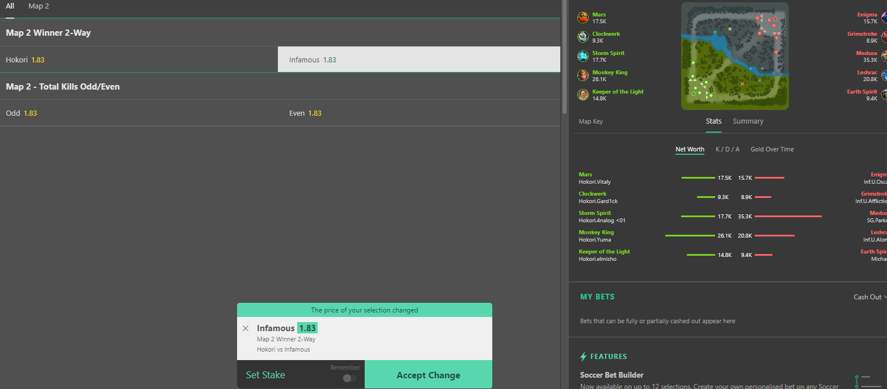Image resolution: width=887 pixels, height=389 pixels.
Task: Collapse the Map 2 Winner 2-Way market
Action: (280, 33)
